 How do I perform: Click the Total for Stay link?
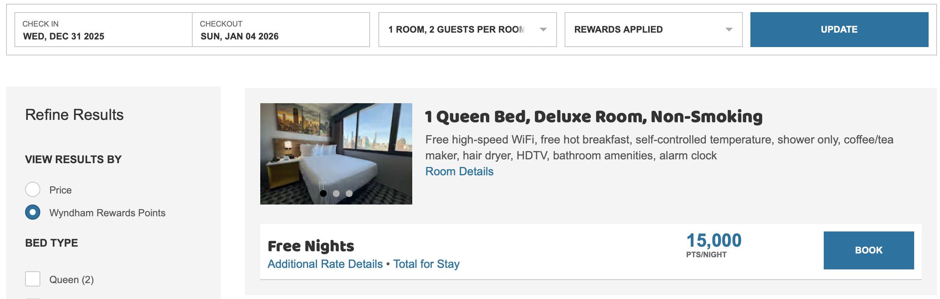[x=426, y=264]
